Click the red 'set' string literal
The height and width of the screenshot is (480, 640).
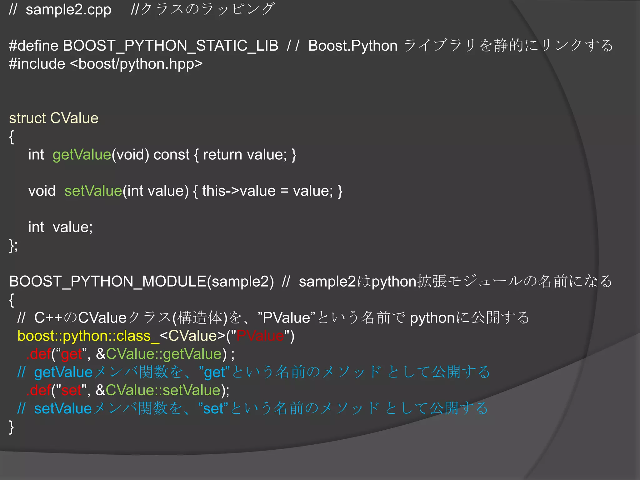pyautogui.click(x=72, y=390)
